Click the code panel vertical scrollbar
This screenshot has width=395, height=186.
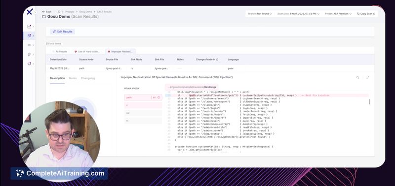pos(369,102)
